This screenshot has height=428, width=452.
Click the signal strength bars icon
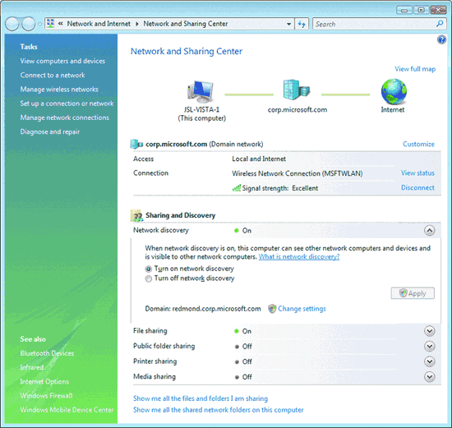click(x=237, y=188)
